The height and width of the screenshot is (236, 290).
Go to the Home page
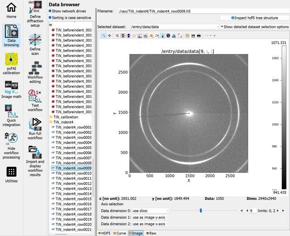tap(11, 10)
